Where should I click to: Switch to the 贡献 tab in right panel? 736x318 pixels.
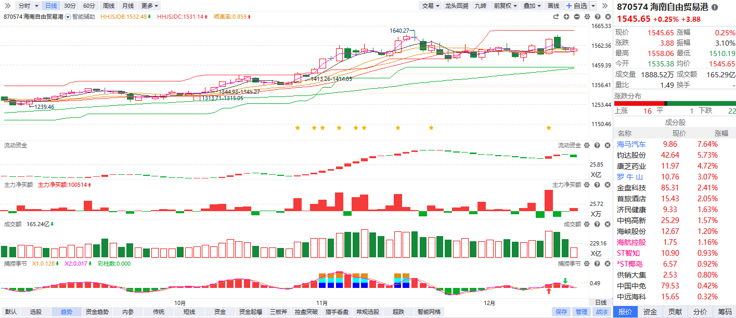click(675, 312)
